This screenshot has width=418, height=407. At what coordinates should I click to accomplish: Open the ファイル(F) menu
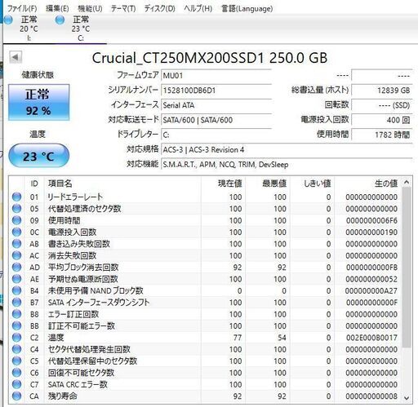click(22, 8)
